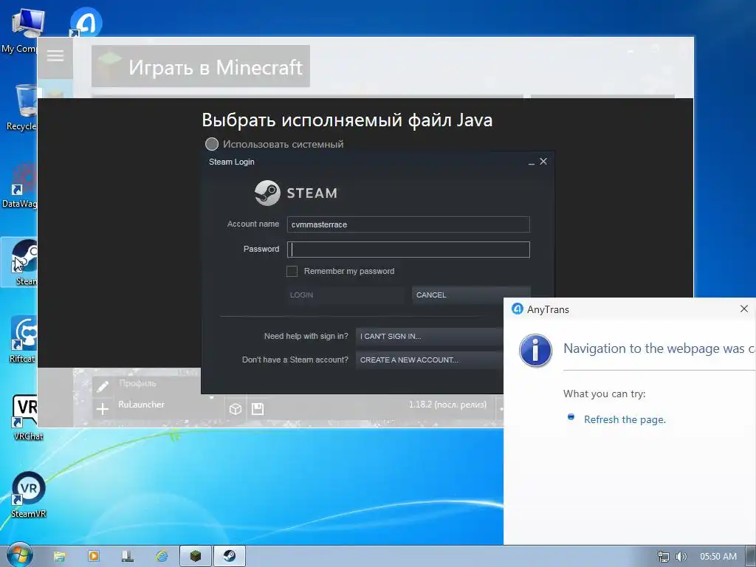Close the Steam Login dialog
Viewport: 756px width, 567px height.
[x=543, y=162]
